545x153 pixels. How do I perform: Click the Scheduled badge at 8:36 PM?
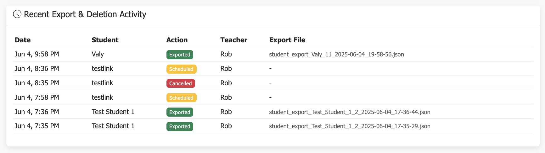pyautogui.click(x=181, y=69)
